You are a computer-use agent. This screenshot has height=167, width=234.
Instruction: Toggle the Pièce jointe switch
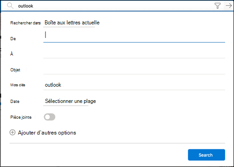(49, 117)
